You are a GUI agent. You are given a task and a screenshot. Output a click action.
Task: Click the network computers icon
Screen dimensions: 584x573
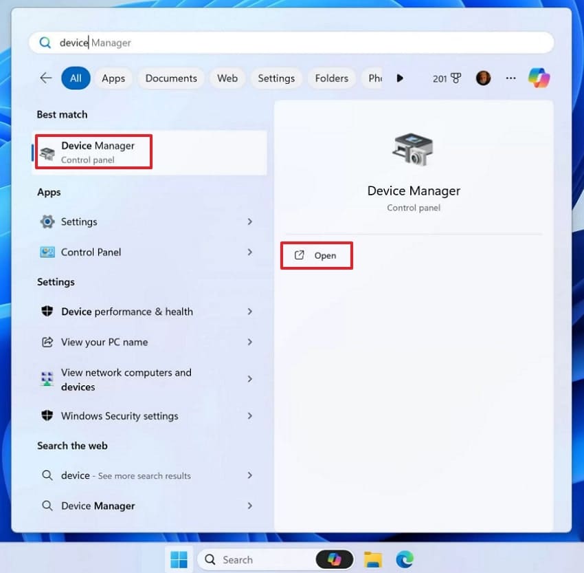47,379
